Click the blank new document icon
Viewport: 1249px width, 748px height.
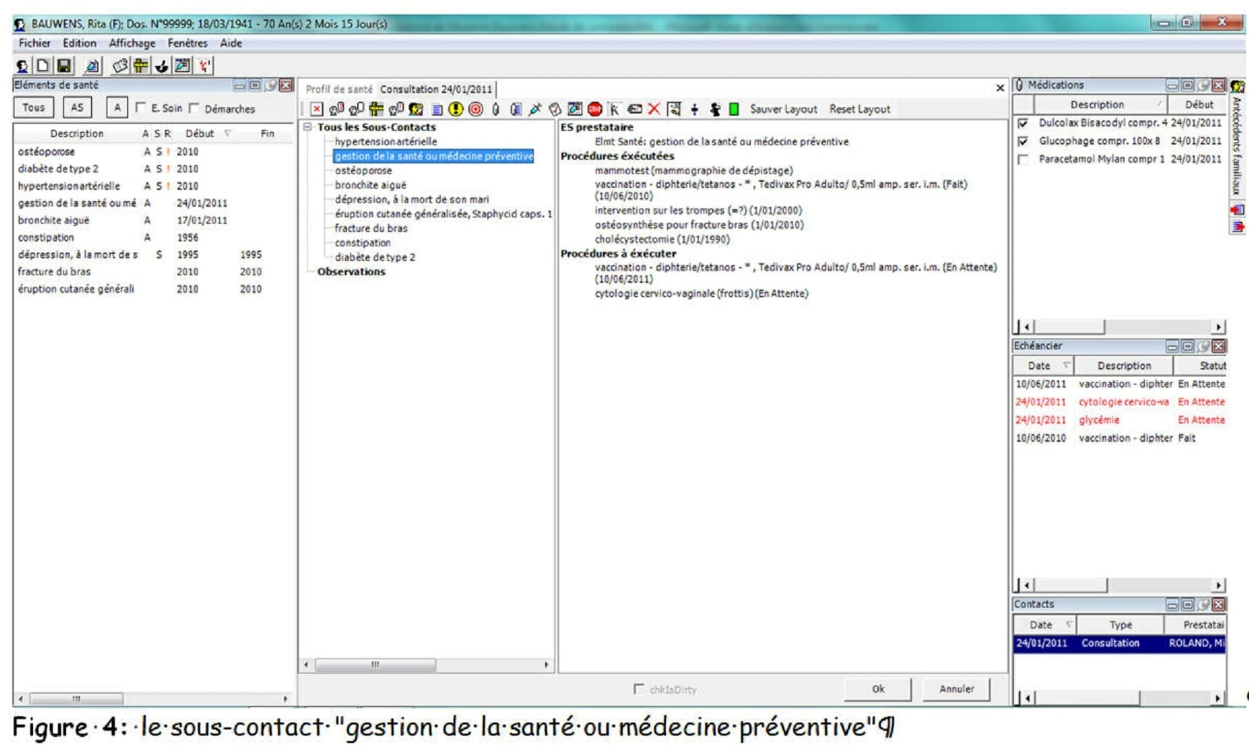click(x=43, y=65)
